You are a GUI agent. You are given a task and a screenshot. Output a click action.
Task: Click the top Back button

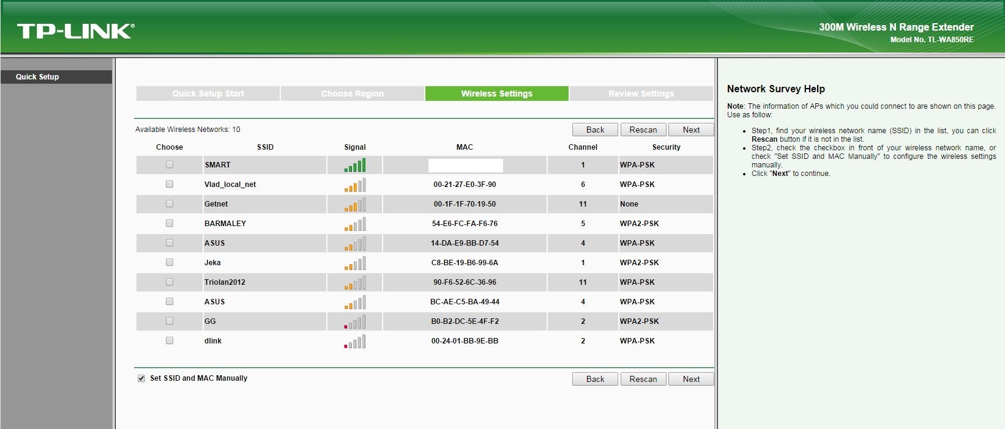pos(595,130)
